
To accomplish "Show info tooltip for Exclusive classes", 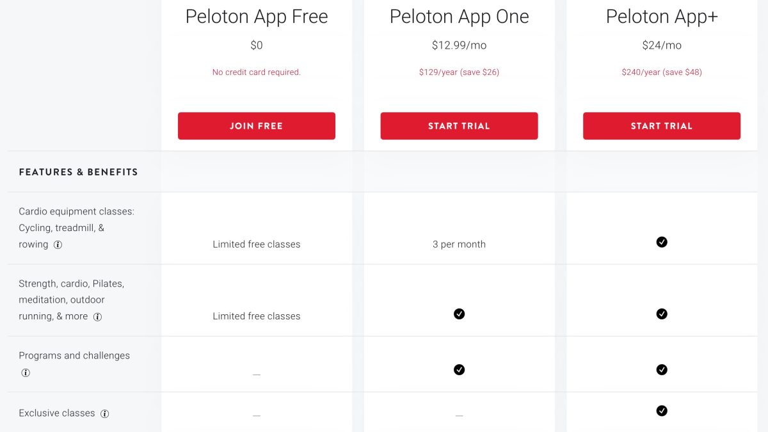I will (105, 413).
